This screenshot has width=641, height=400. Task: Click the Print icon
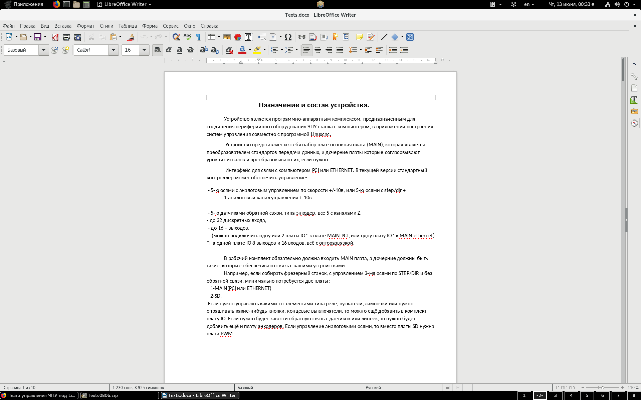[x=66, y=37]
